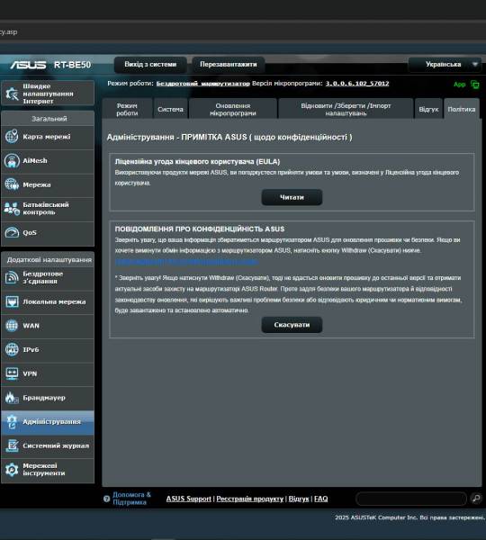
Task: Open AiMesh menu entry
Action: click(48, 161)
